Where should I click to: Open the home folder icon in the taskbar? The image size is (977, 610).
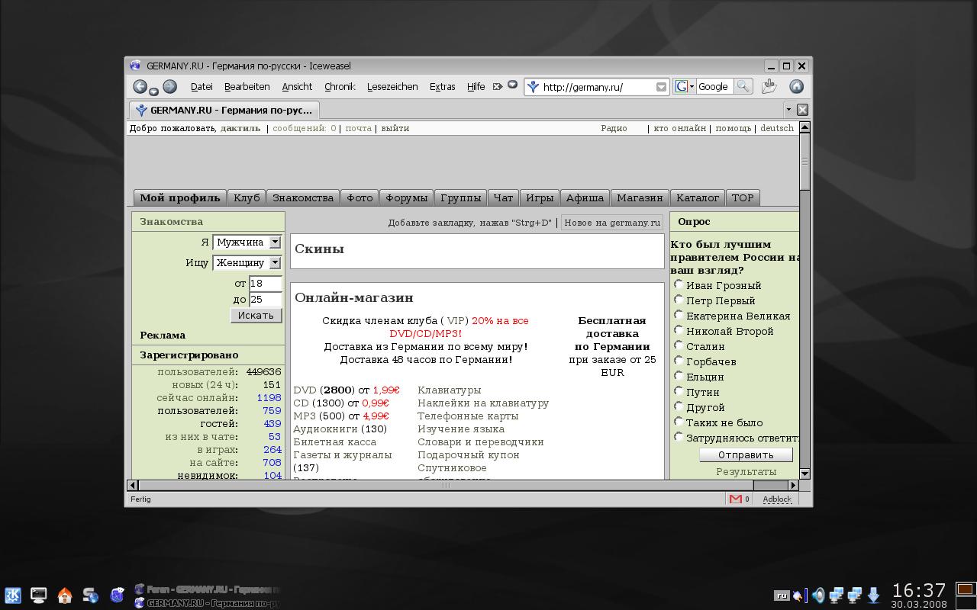(x=65, y=596)
